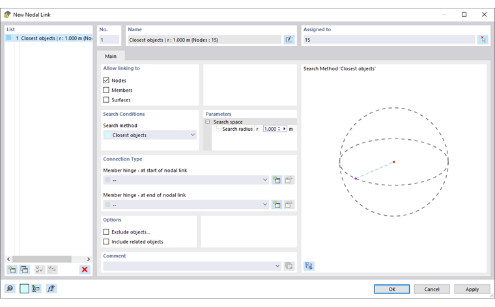The width and height of the screenshot is (495, 307).
Task: Edit selected member hinge at end of nodal link
Action: tap(289, 205)
